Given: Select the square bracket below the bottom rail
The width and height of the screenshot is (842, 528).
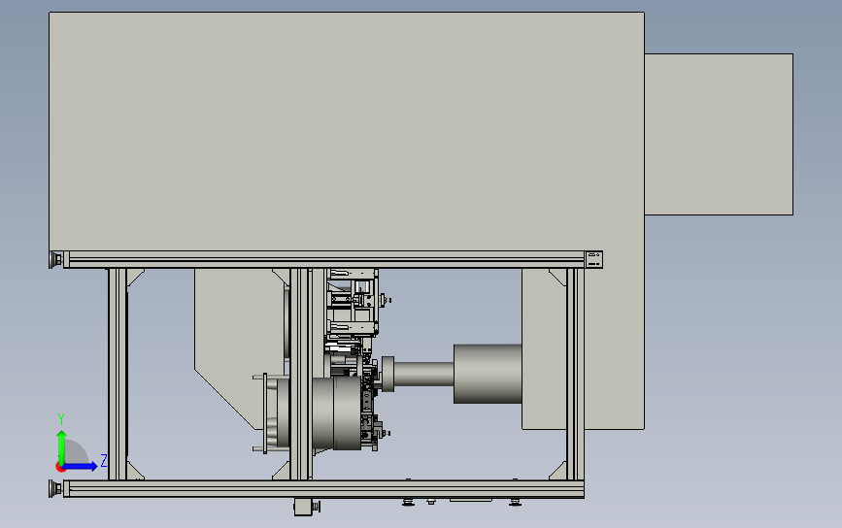Looking at the screenshot, I should click(x=305, y=507).
